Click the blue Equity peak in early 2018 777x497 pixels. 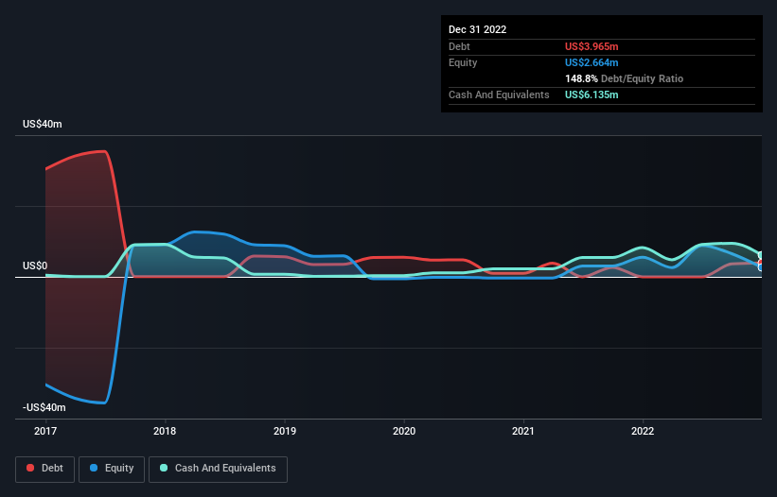196,231
